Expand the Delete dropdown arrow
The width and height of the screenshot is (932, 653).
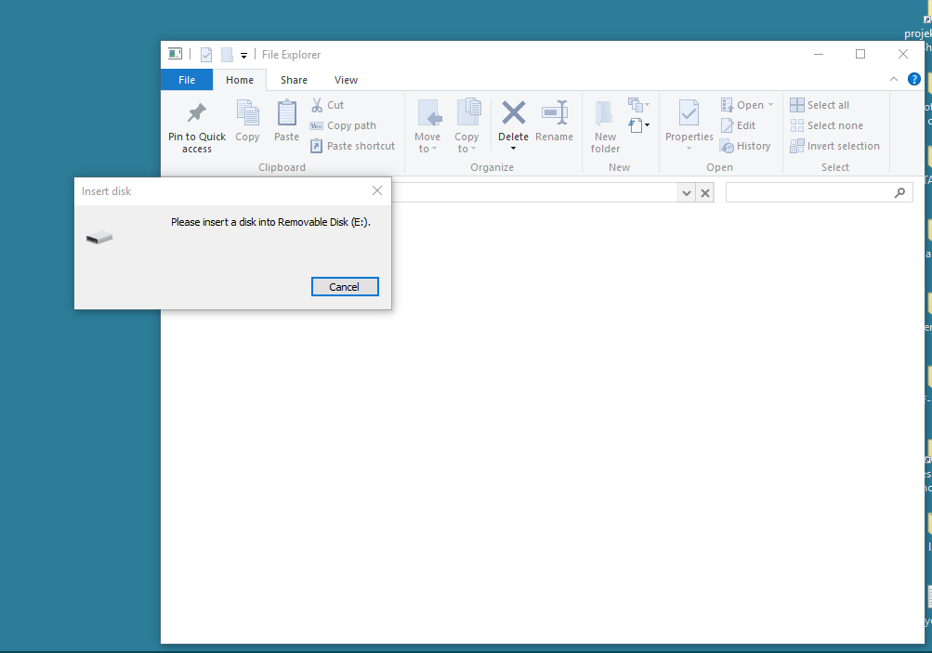pyautogui.click(x=514, y=148)
